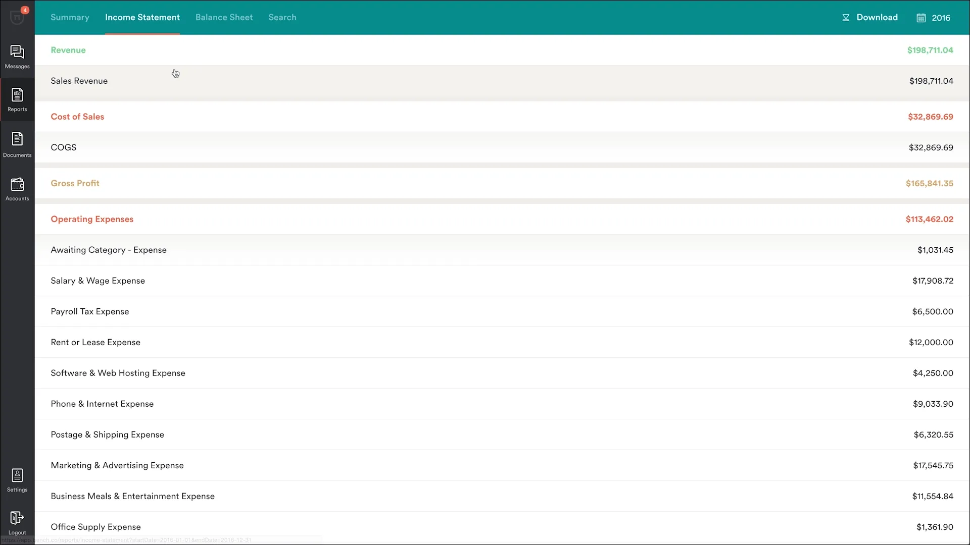The width and height of the screenshot is (970, 545).
Task: Click the Download icon in header
Action: pos(846,18)
